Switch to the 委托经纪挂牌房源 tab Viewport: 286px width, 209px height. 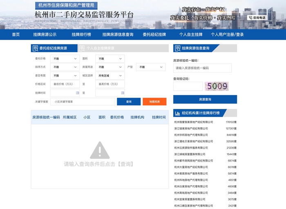point(54,48)
